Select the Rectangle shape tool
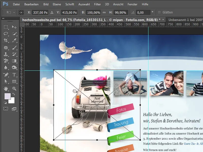Viewport: 203px width, 152px height. tap(14, 81)
